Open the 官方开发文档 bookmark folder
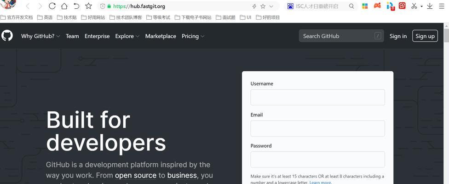449x184 pixels. tap(17, 17)
